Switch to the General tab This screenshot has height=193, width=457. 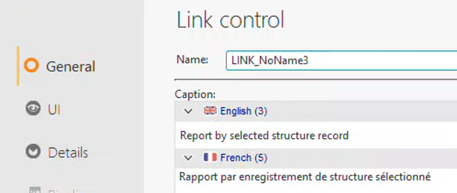point(71,66)
